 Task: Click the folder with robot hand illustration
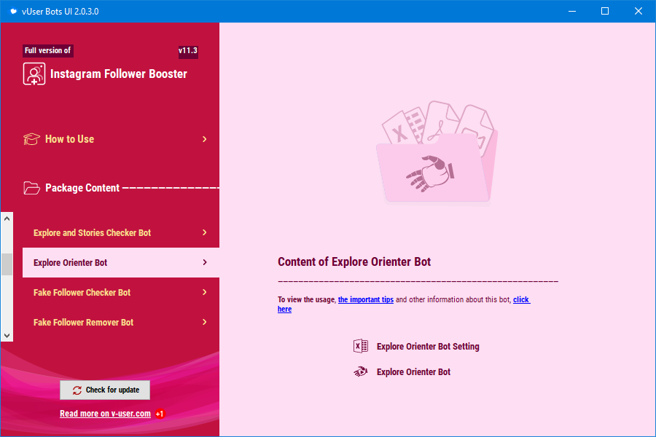[437, 151]
